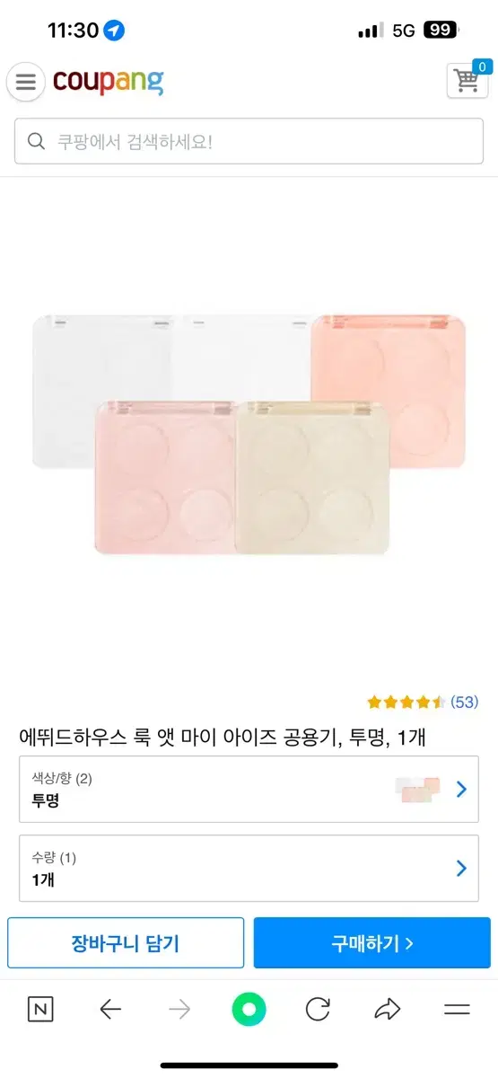Image resolution: width=498 pixels, height=1078 pixels.
Task: Reload the page with refresh icon
Action: 318,1010
